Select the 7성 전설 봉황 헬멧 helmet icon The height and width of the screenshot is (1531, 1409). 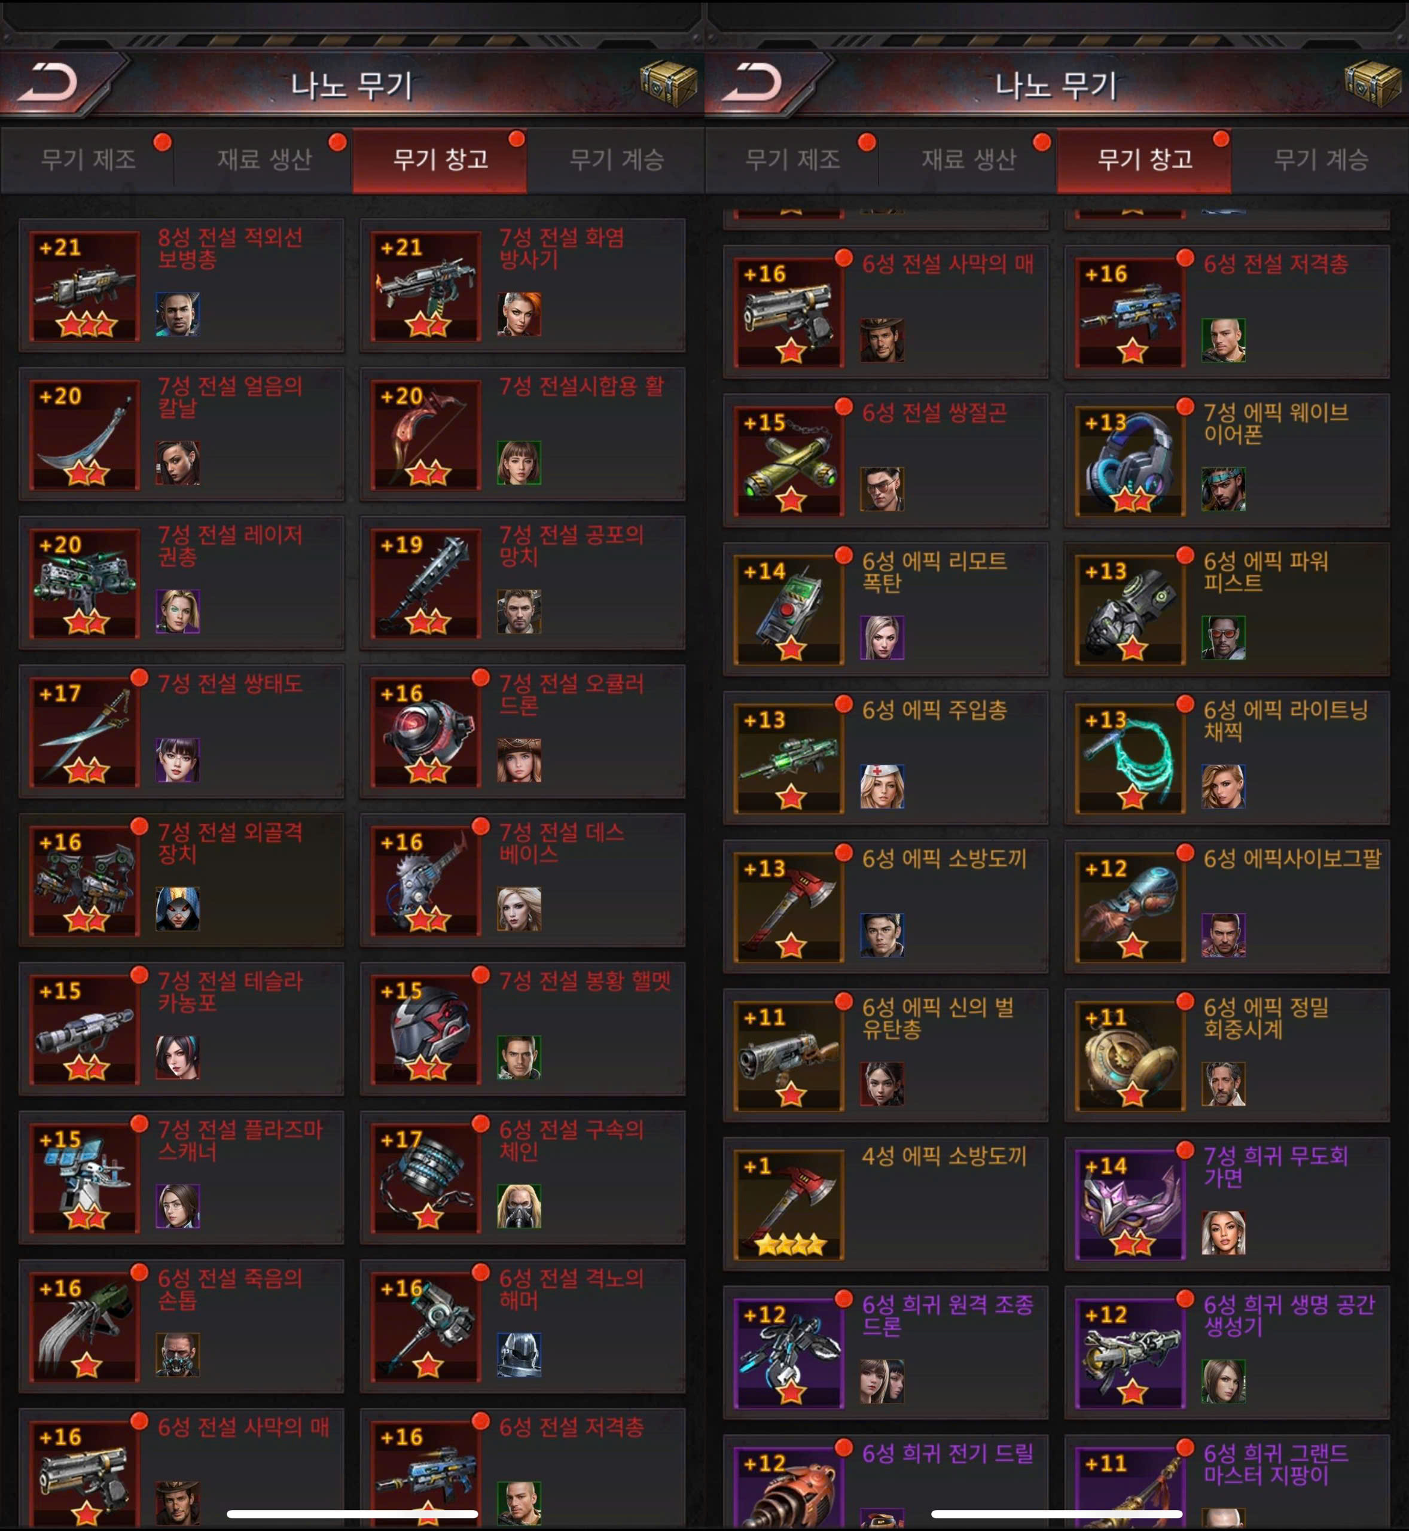(x=426, y=1029)
